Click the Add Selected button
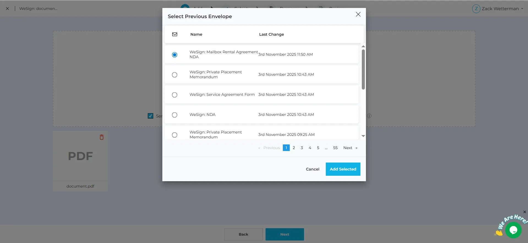The height and width of the screenshot is (243, 528). pos(343,169)
